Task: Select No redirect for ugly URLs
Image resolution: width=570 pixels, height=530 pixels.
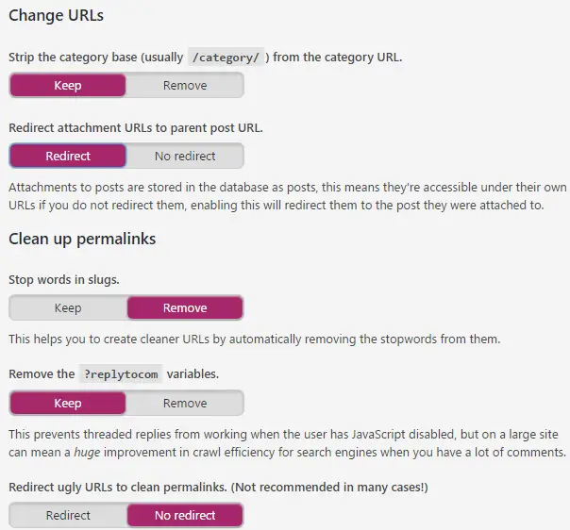Action: [x=185, y=516]
